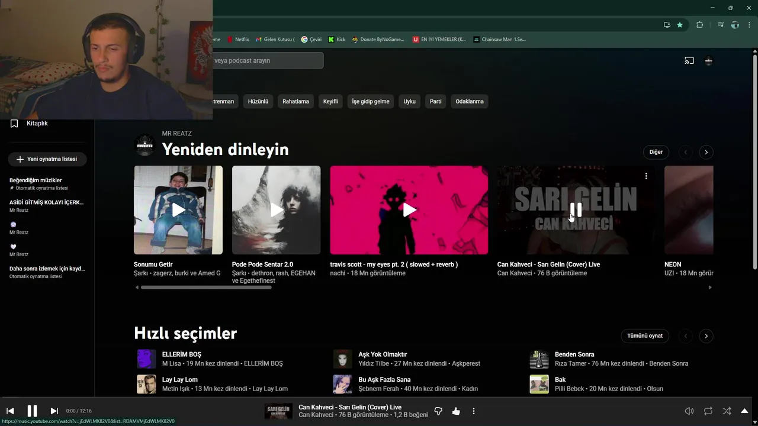Bookmark this page with star icon
This screenshot has width=758, height=426.
[x=680, y=25]
